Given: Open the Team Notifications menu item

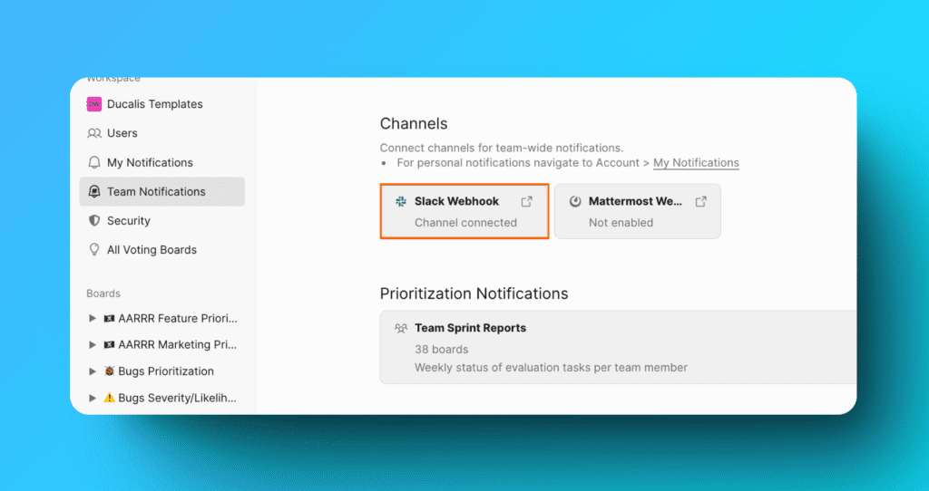Looking at the screenshot, I should point(156,192).
